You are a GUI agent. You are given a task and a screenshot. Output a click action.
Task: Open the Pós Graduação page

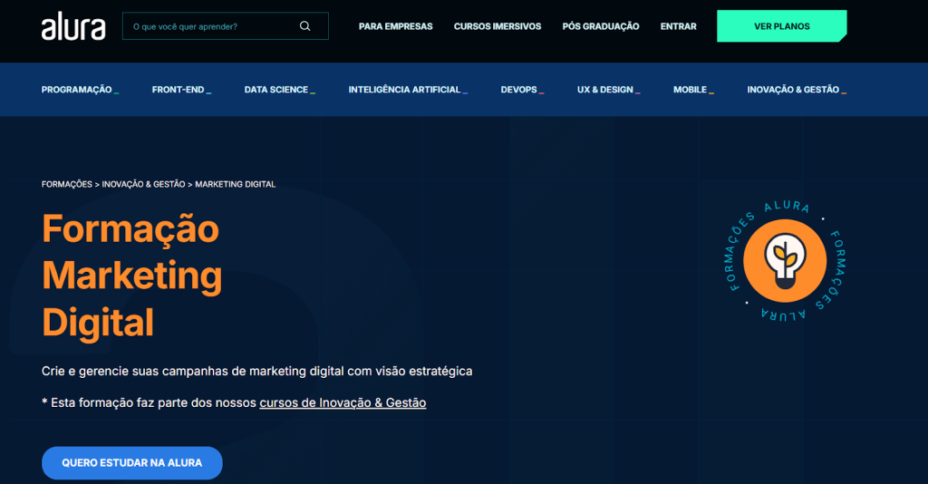pos(601,26)
